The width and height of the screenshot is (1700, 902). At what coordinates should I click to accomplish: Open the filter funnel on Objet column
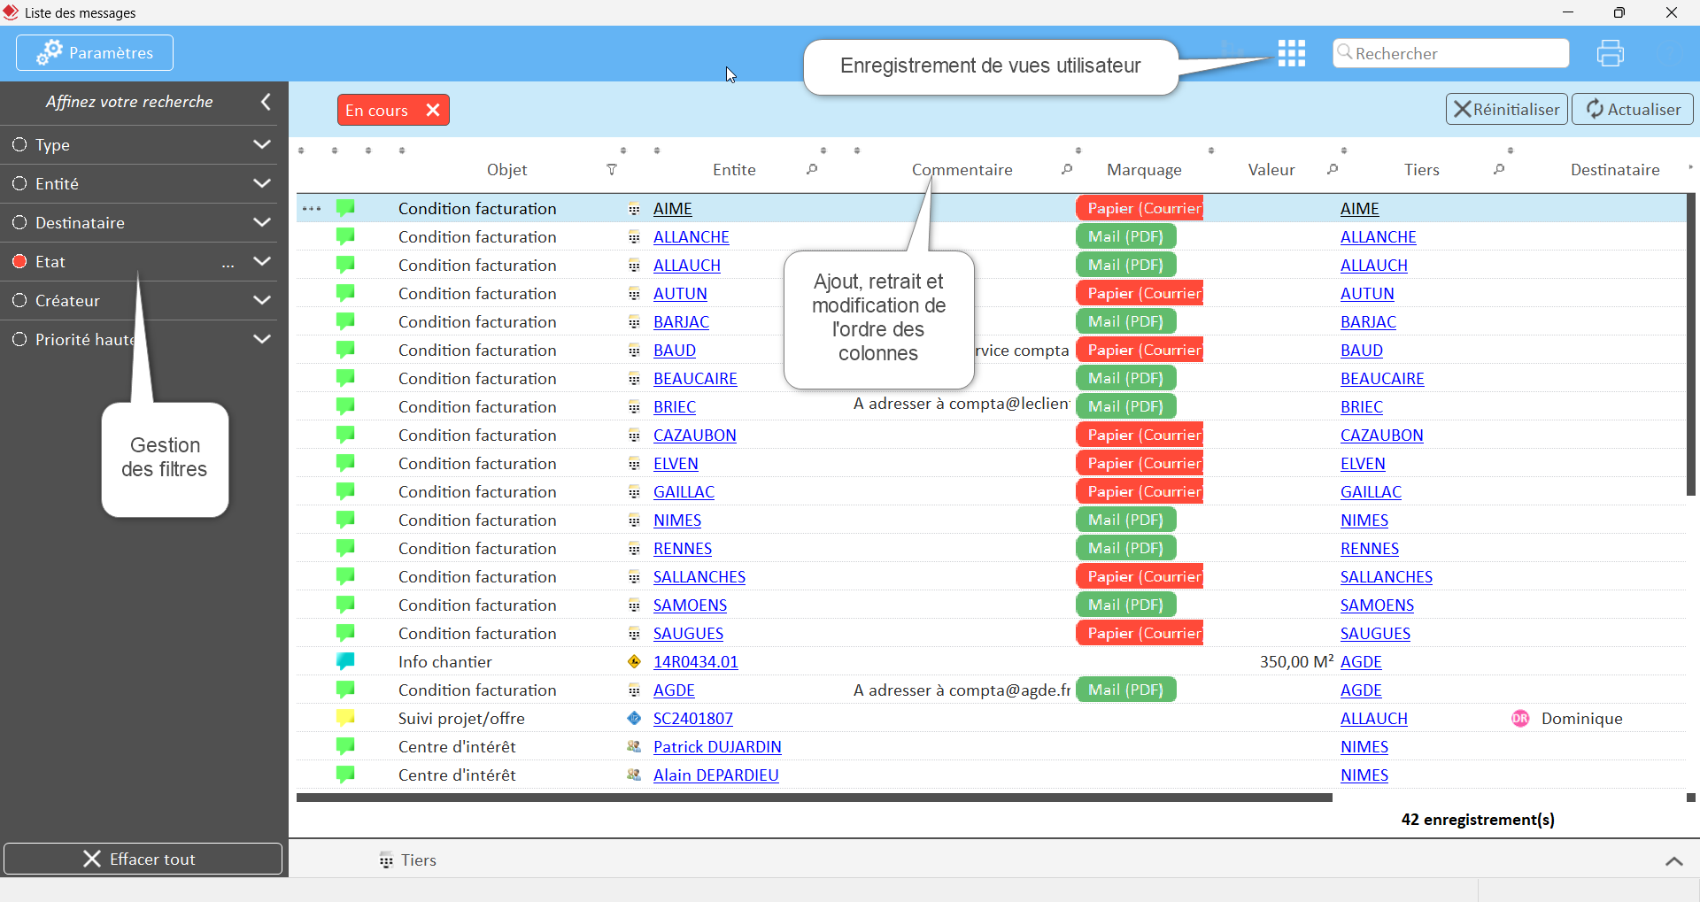(613, 170)
